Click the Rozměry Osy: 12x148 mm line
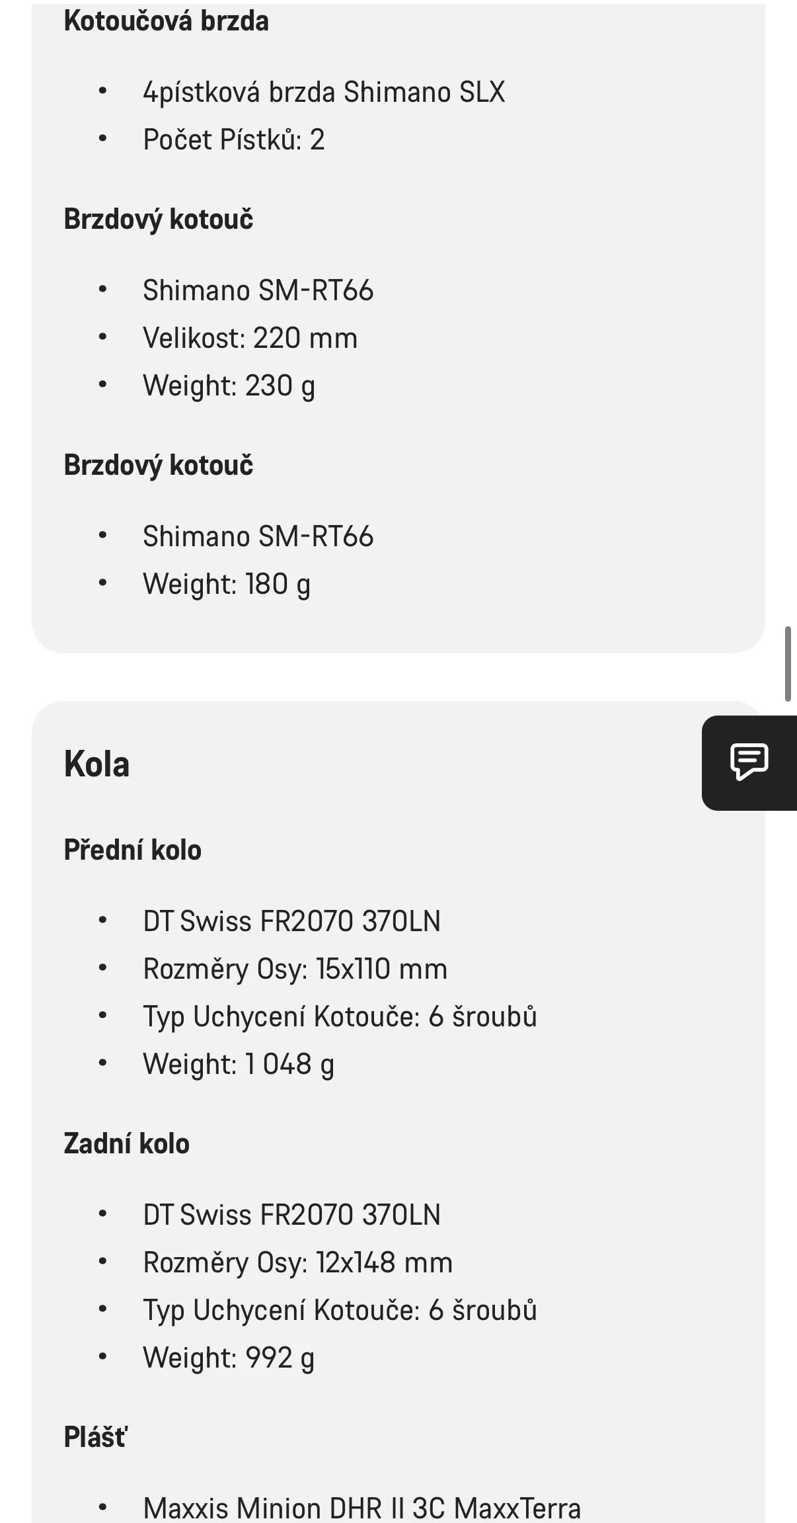The height and width of the screenshot is (1523, 797). tap(297, 1262)
